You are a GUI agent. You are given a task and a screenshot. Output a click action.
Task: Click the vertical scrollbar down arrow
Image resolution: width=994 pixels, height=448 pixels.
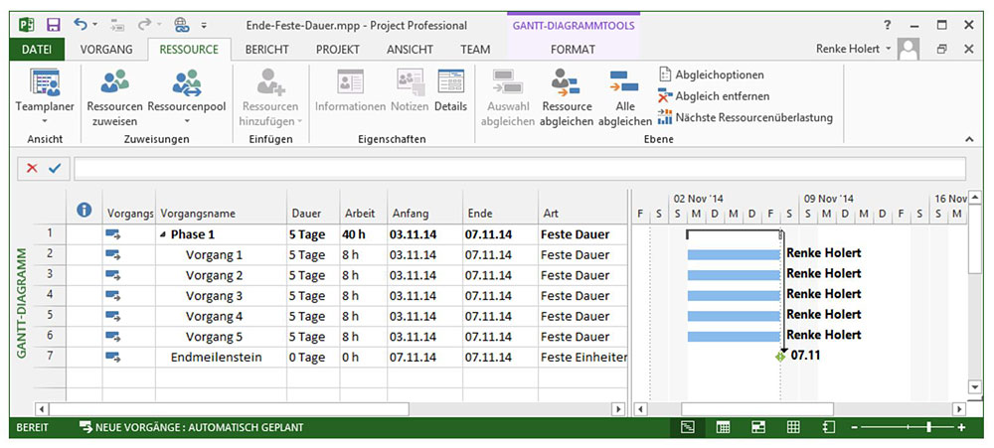pyautogui.click(x=974, y=385)
